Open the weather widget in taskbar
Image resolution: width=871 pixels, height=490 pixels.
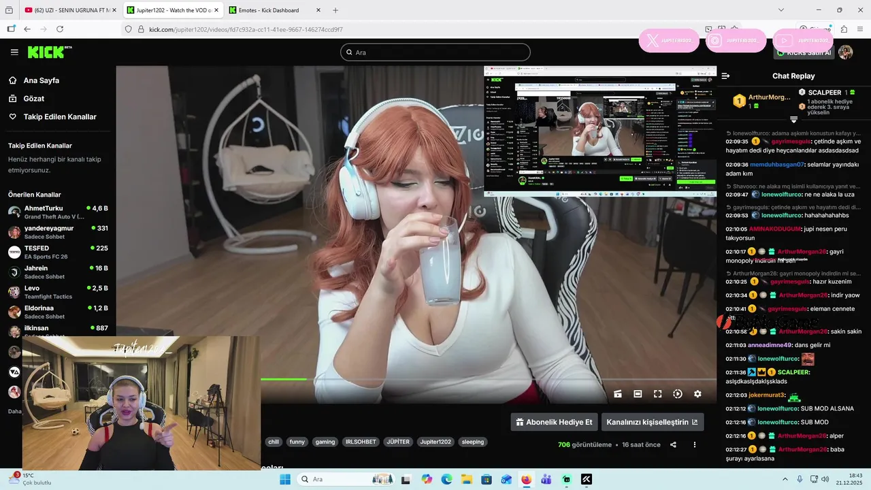[x=29, y=479]
